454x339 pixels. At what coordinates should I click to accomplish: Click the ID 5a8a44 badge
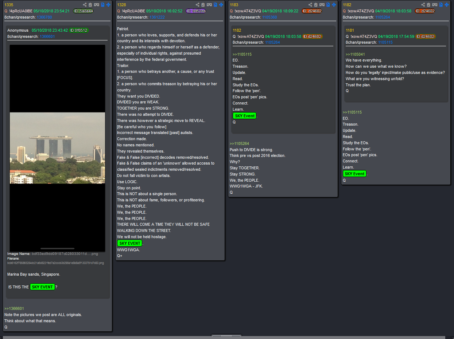tap(83, 11)
